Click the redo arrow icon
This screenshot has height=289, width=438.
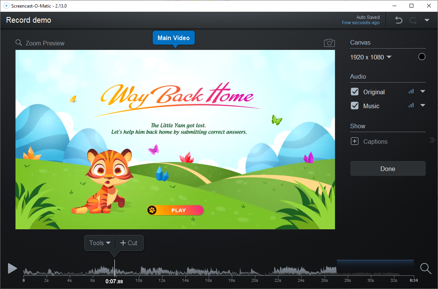coord(413,21)
